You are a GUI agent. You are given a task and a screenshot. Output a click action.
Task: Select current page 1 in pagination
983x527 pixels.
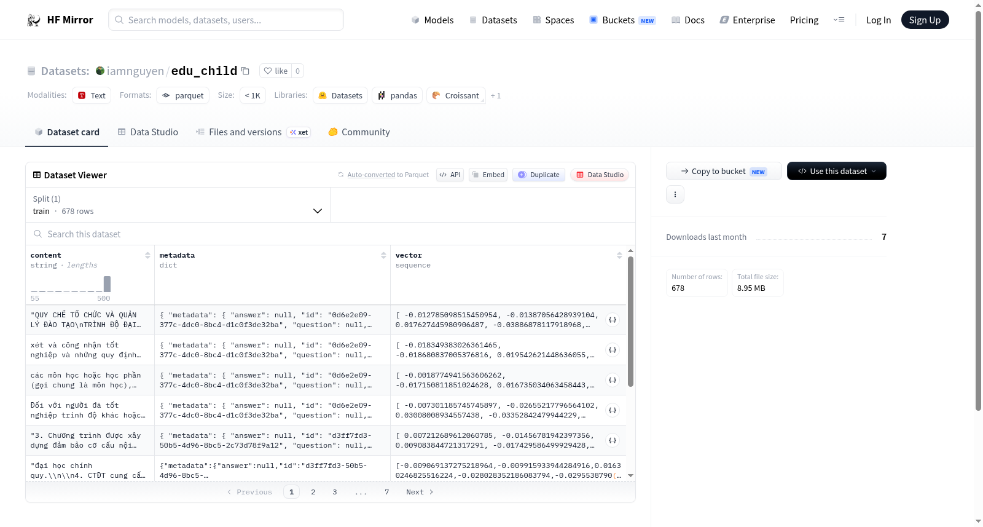(x=292, y=492)
